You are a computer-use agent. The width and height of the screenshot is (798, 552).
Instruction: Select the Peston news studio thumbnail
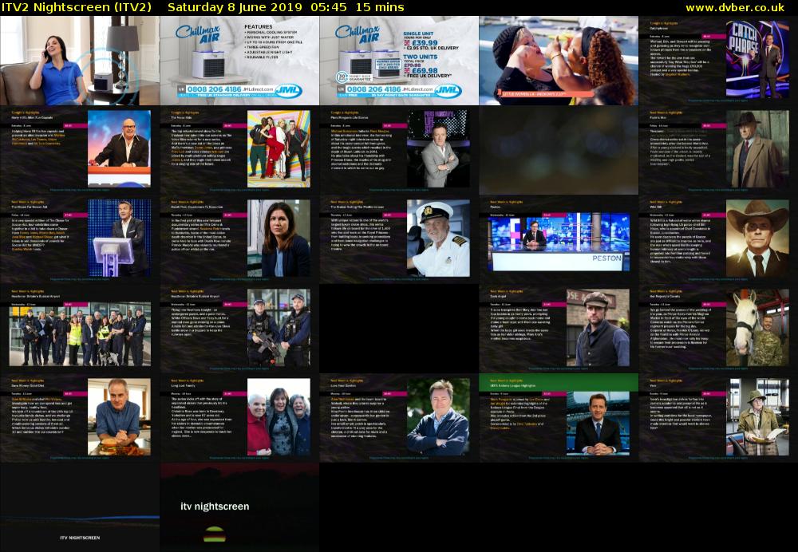coord(559,239)
